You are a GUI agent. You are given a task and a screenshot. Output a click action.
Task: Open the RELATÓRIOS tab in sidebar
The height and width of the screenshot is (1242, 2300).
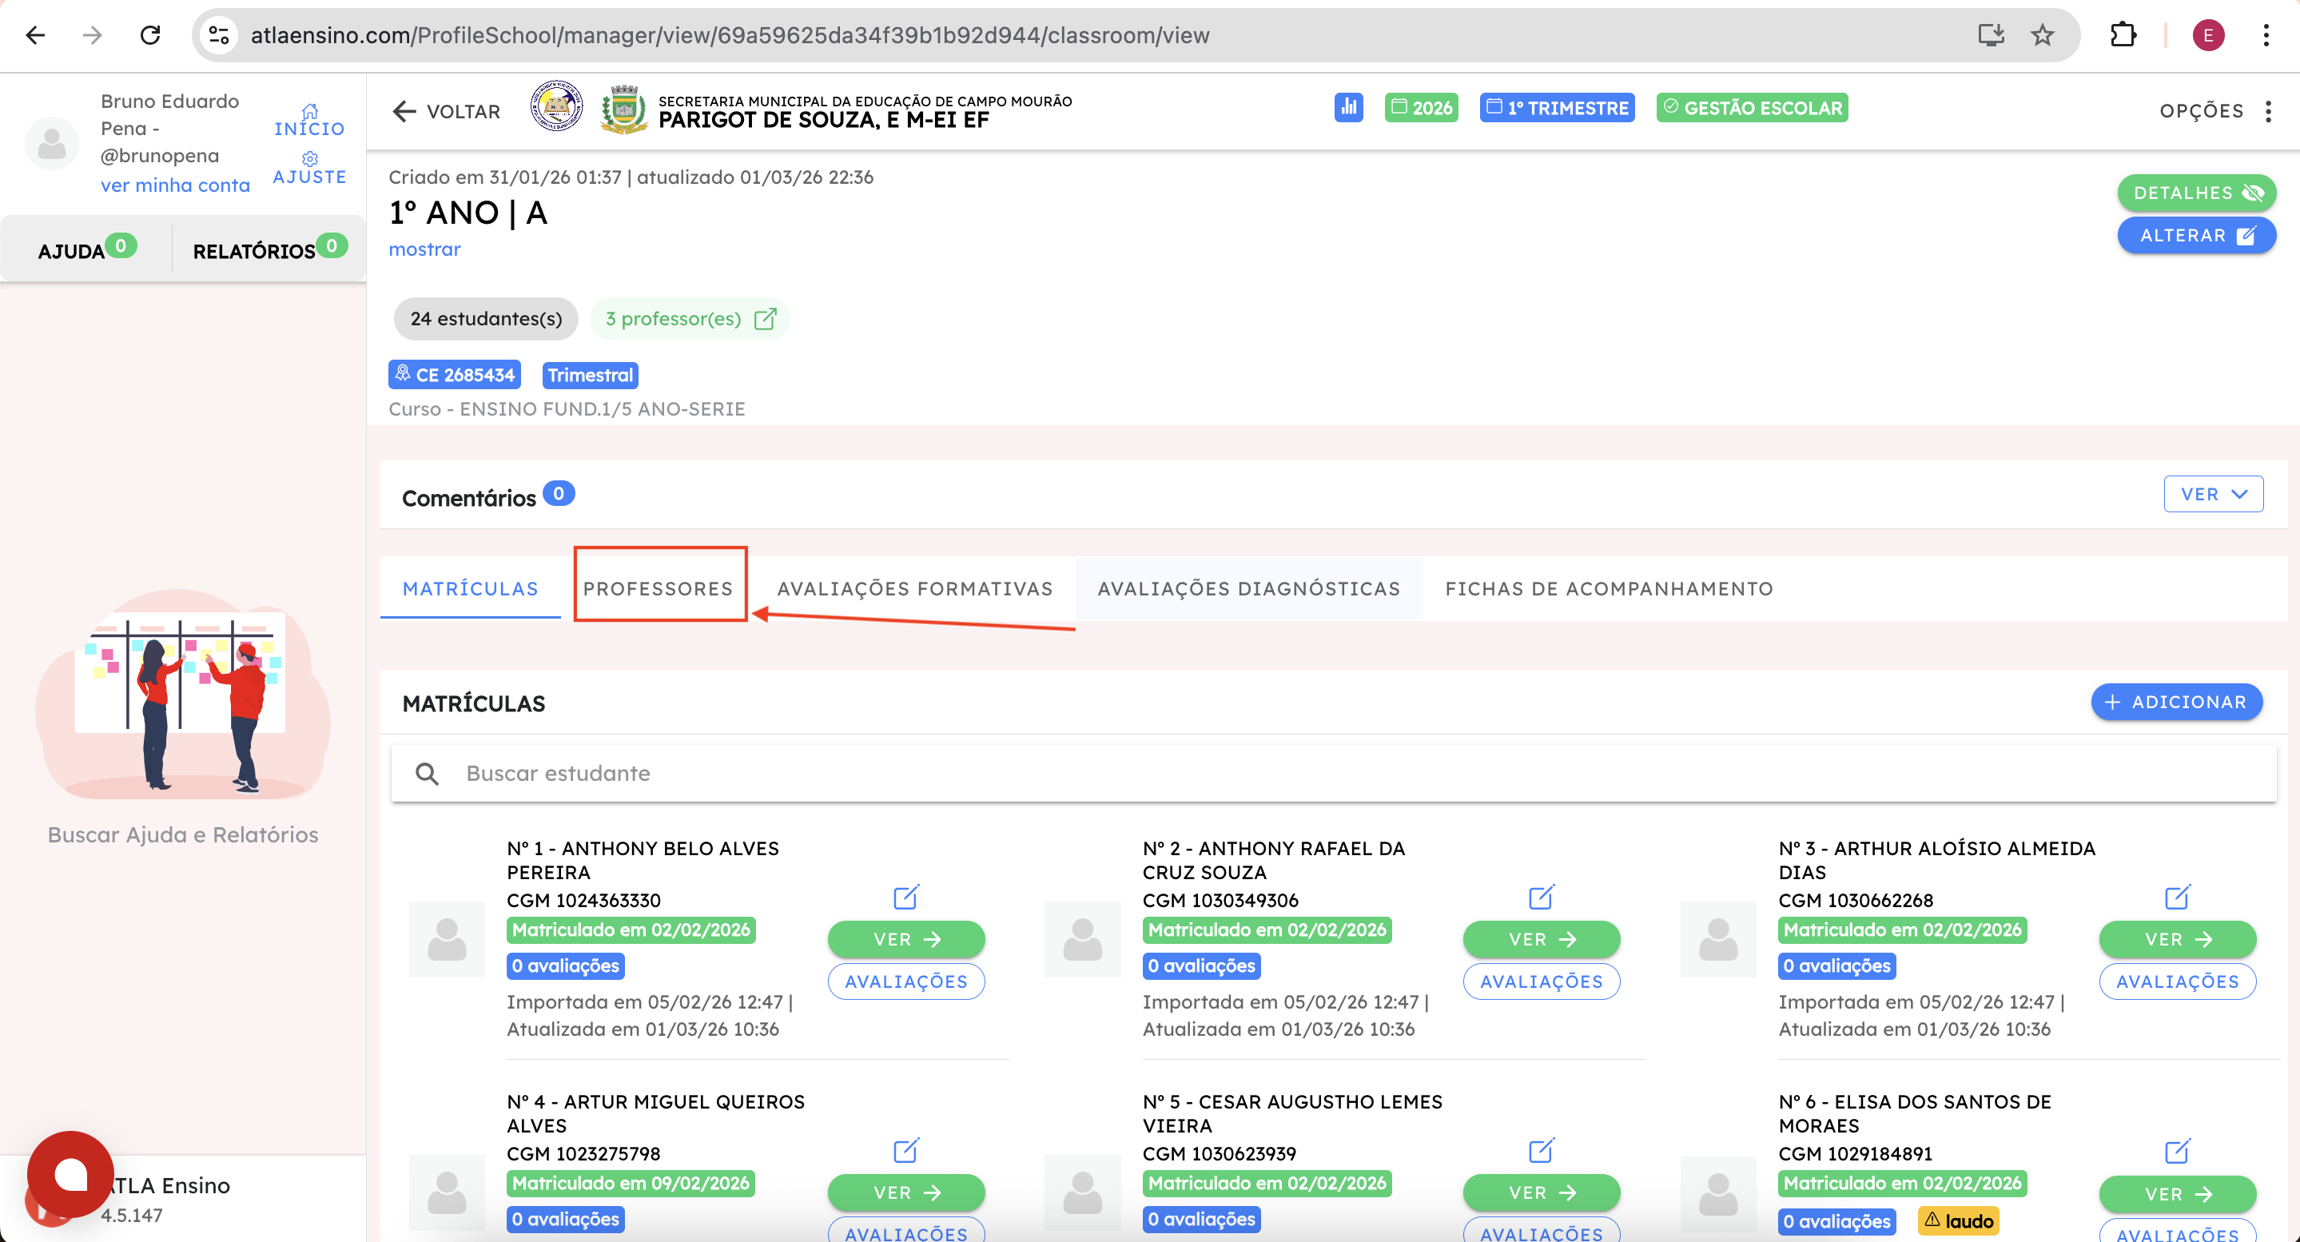269,249
